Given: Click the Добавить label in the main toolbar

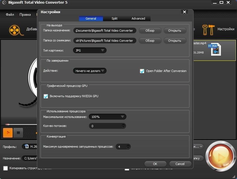Looking at the screenshot, I should (x=32, y=29).
